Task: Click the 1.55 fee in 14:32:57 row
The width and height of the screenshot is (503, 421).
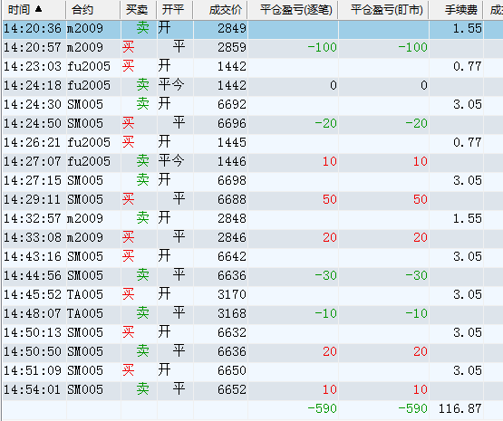Action: point(468,218)
